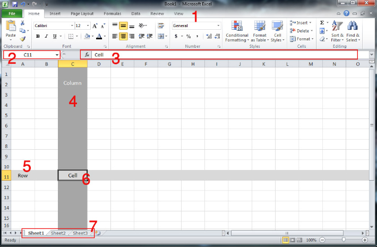Switch to Data tab
This screenshot has height=247, width=377.
coord(135,14)
